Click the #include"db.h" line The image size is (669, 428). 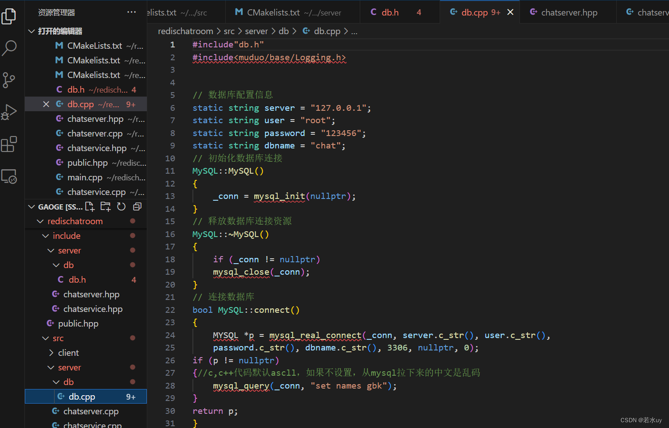pyautogui.click(x=228, y=45)
